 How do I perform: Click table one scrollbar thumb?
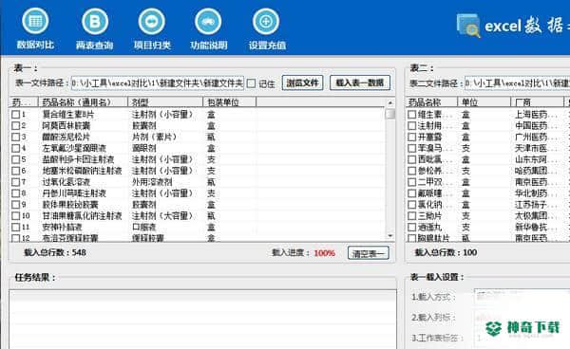click(x=390, y=114)
